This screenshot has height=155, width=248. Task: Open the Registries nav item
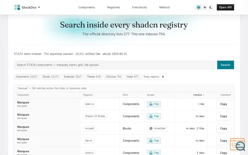coord(113,7)
